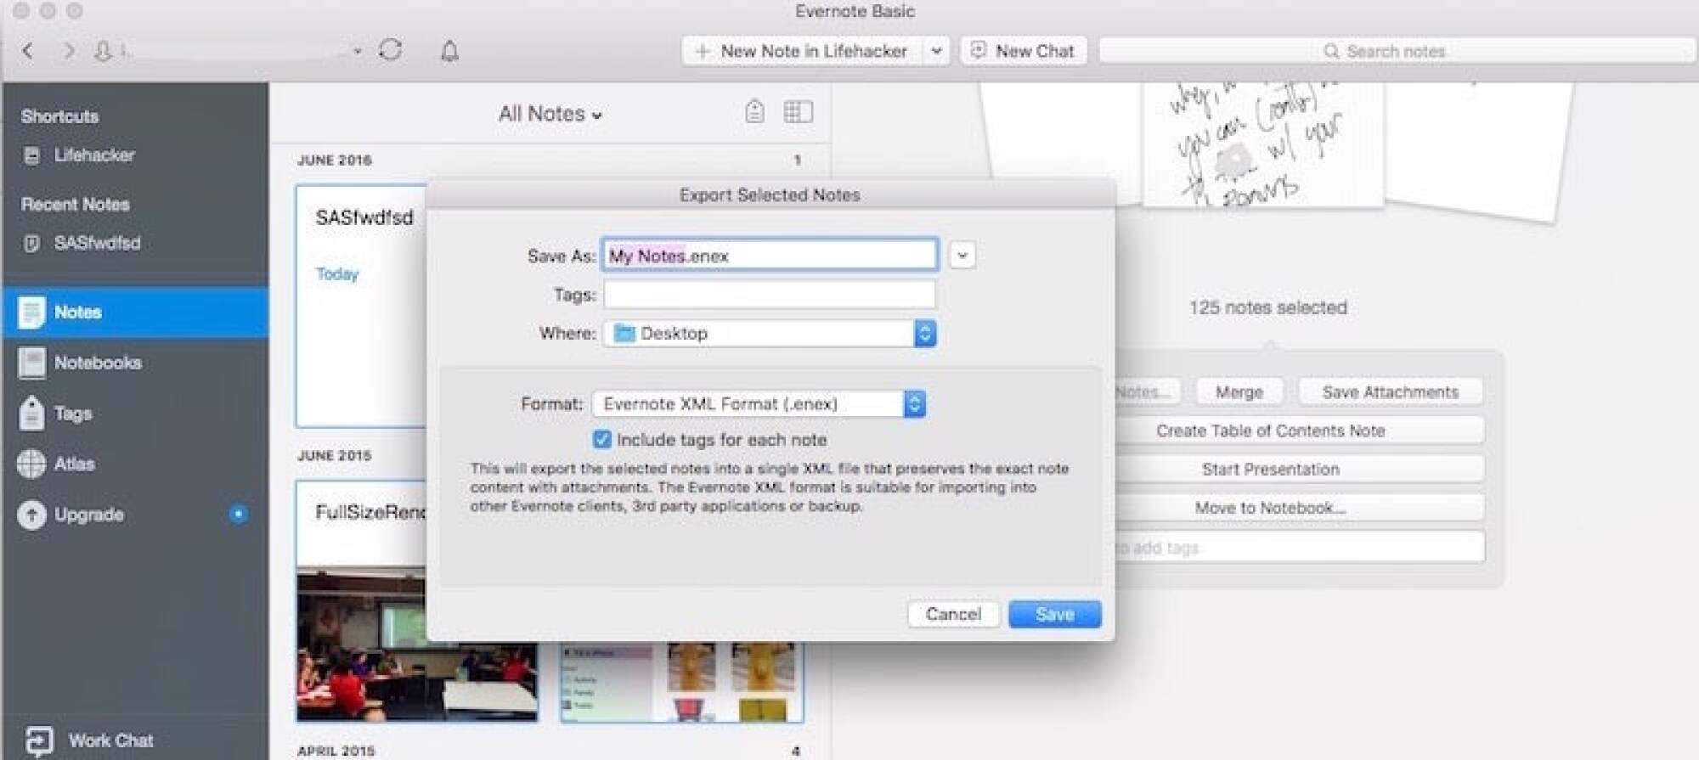This screenshot has height=760, width=1699.
Task: Click the Tags input field in dialog
Action: (770, 295)
